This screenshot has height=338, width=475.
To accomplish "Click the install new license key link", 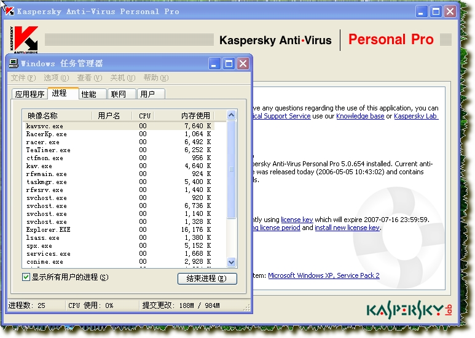I will [347, 228].
